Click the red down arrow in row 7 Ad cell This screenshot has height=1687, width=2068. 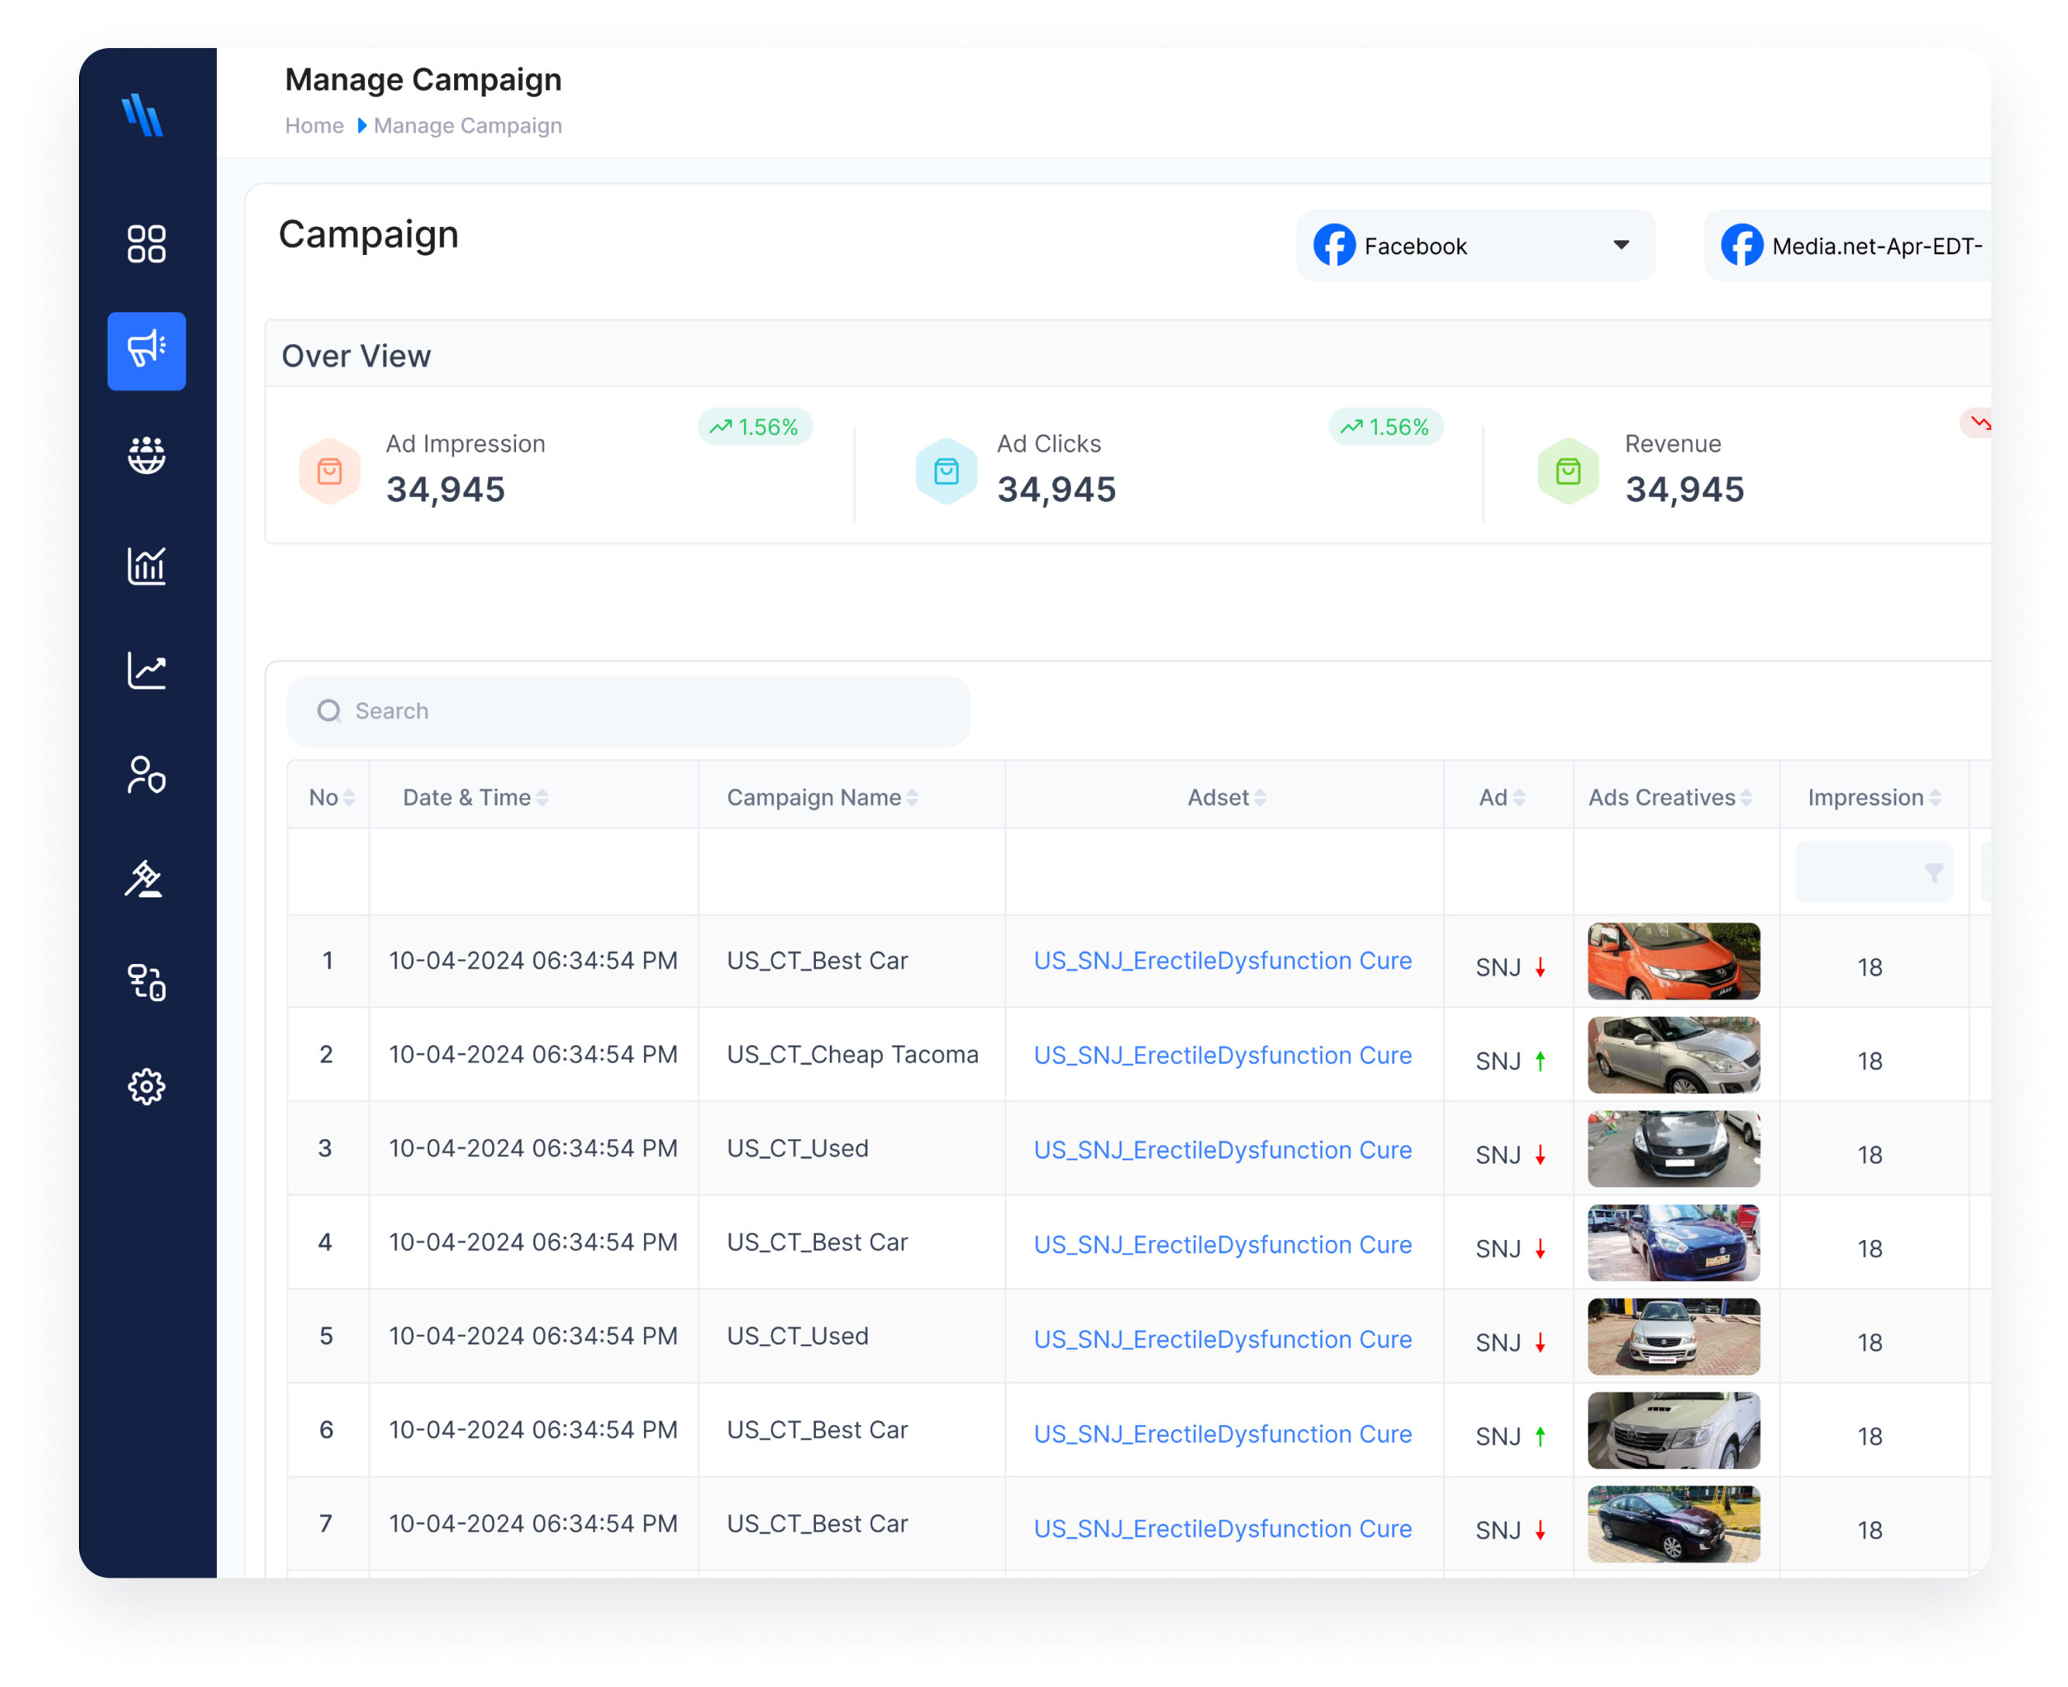(x=1540, y=1530)
